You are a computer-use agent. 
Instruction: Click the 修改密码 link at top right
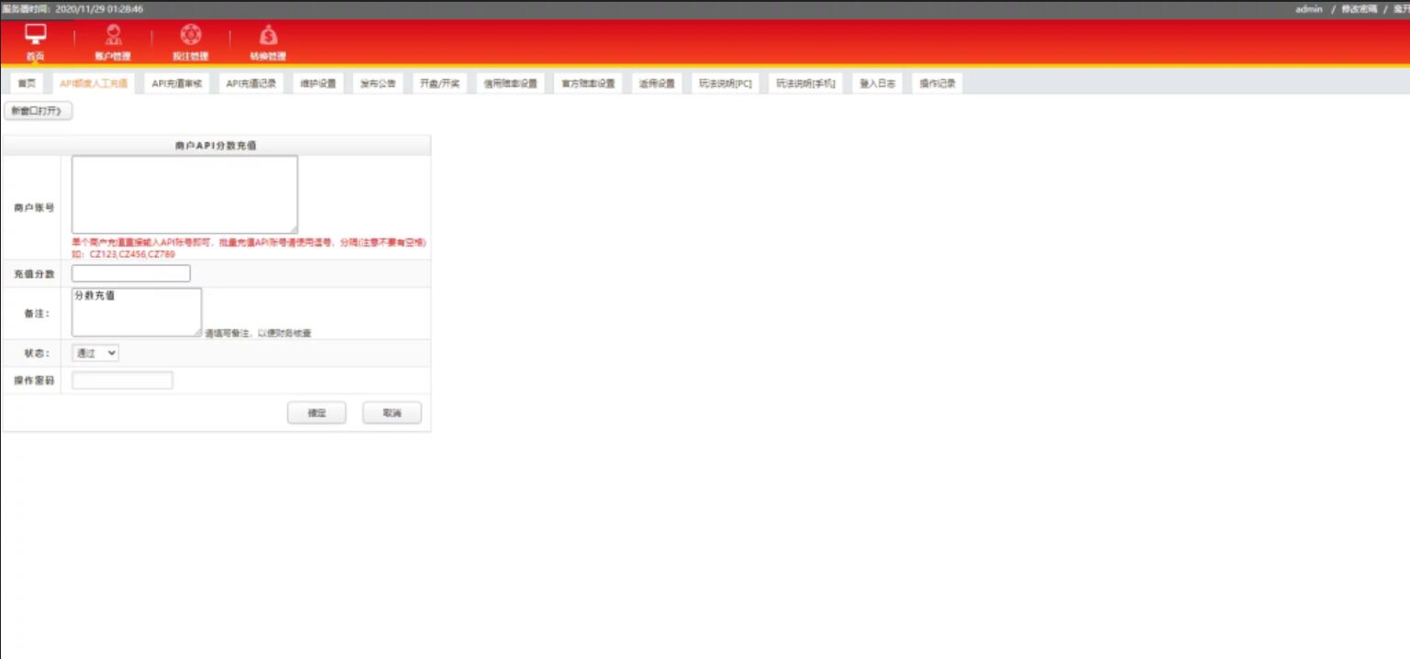click(x=1359, y=9)
